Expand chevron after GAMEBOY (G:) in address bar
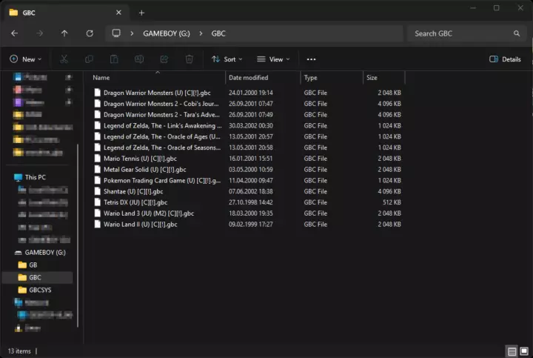The height and width of the screenshot is (358, 533). 201,33
